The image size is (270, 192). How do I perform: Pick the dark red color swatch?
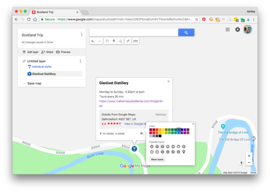(x=154, y=129)
